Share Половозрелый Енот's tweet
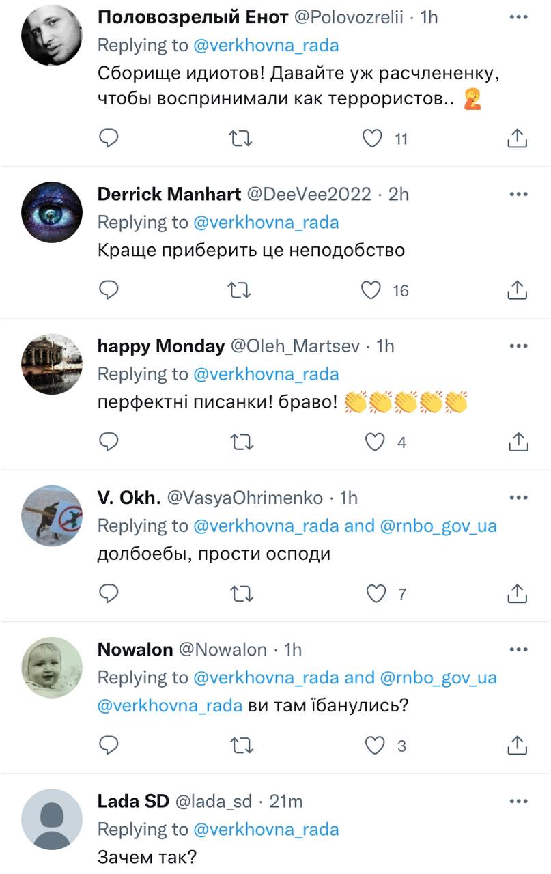 pos(518,139)
